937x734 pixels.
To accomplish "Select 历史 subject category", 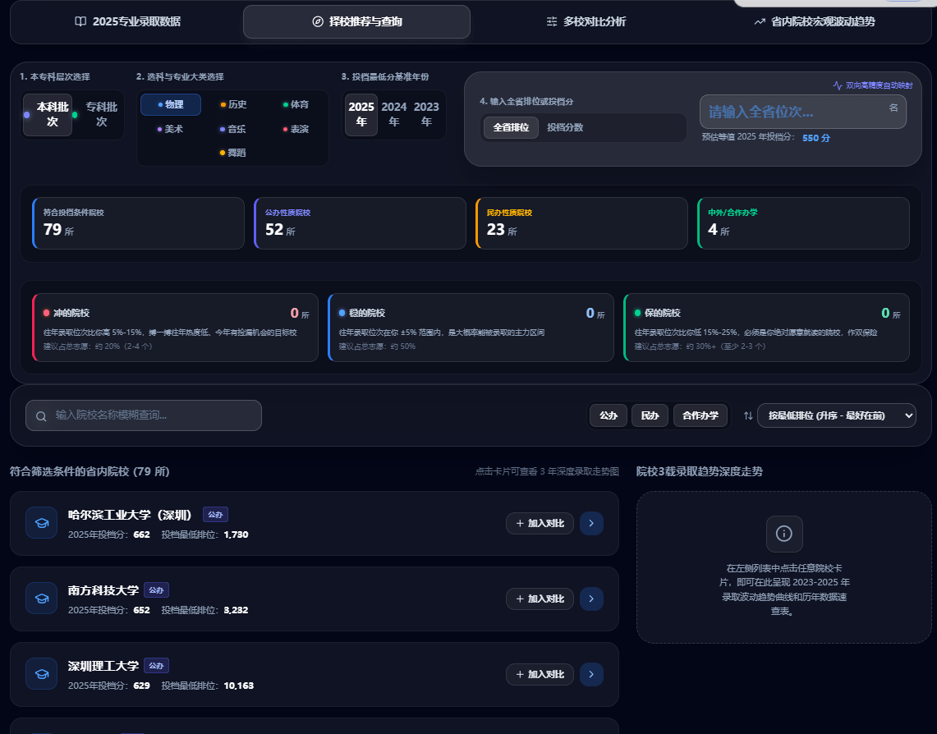I will pyautogui.click(x=233, y=104).
